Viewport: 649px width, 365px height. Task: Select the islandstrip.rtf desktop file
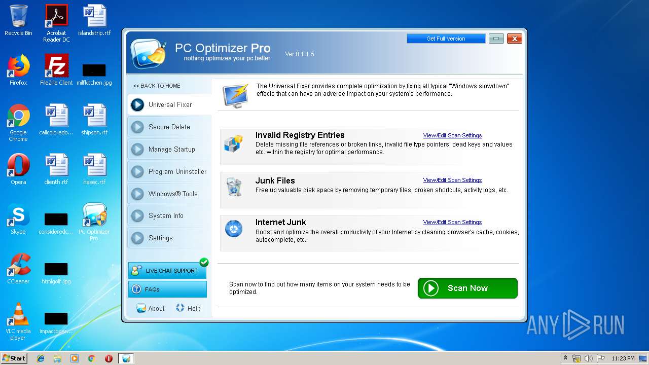94,20
